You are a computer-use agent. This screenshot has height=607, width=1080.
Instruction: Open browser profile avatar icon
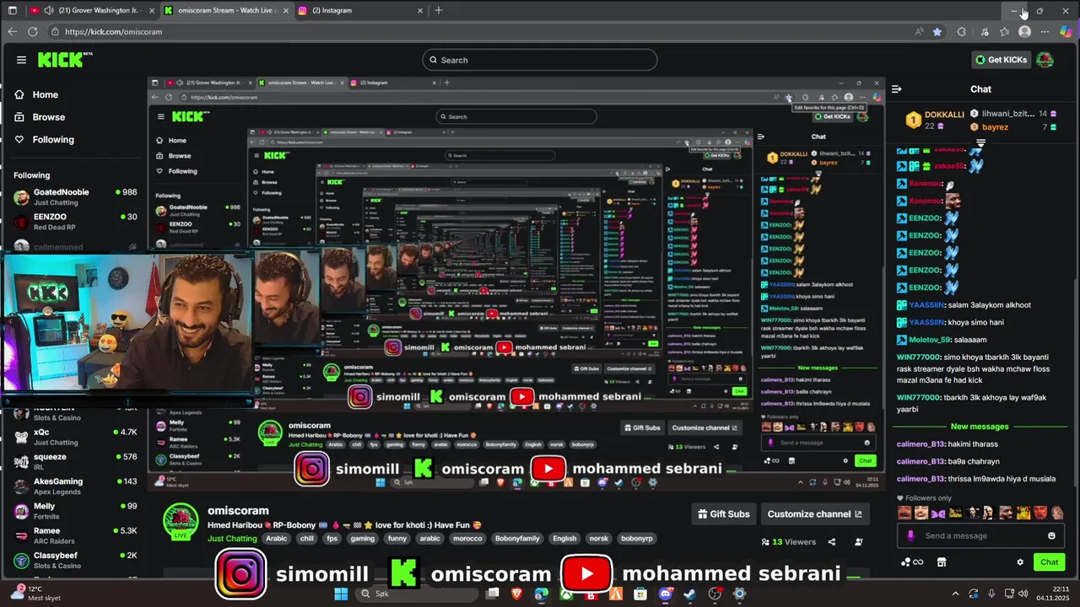tap(1024, 31)
